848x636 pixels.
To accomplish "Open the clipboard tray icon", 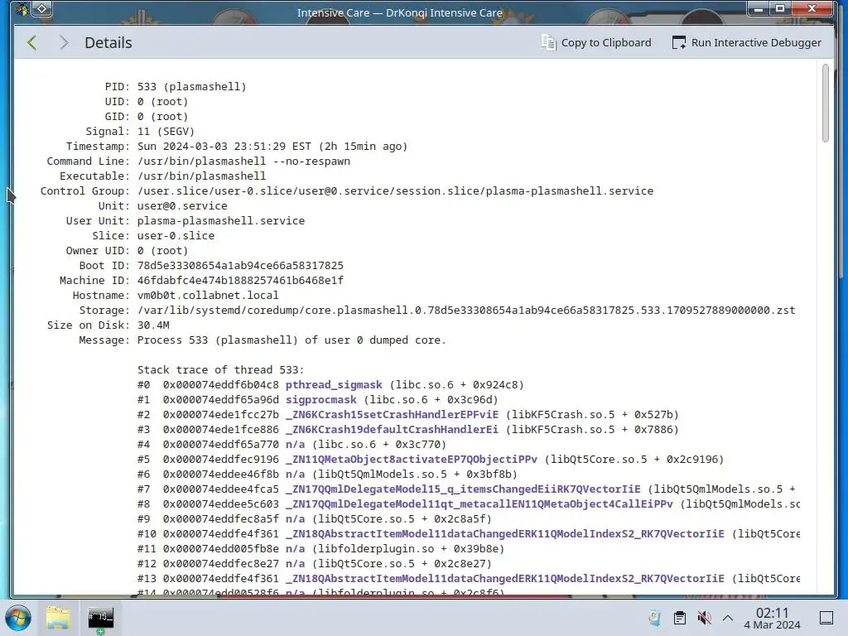I will (680, 618).
